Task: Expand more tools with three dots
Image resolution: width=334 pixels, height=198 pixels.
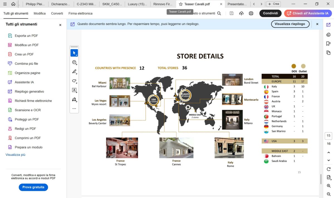Action: click(x=74, y=108)
